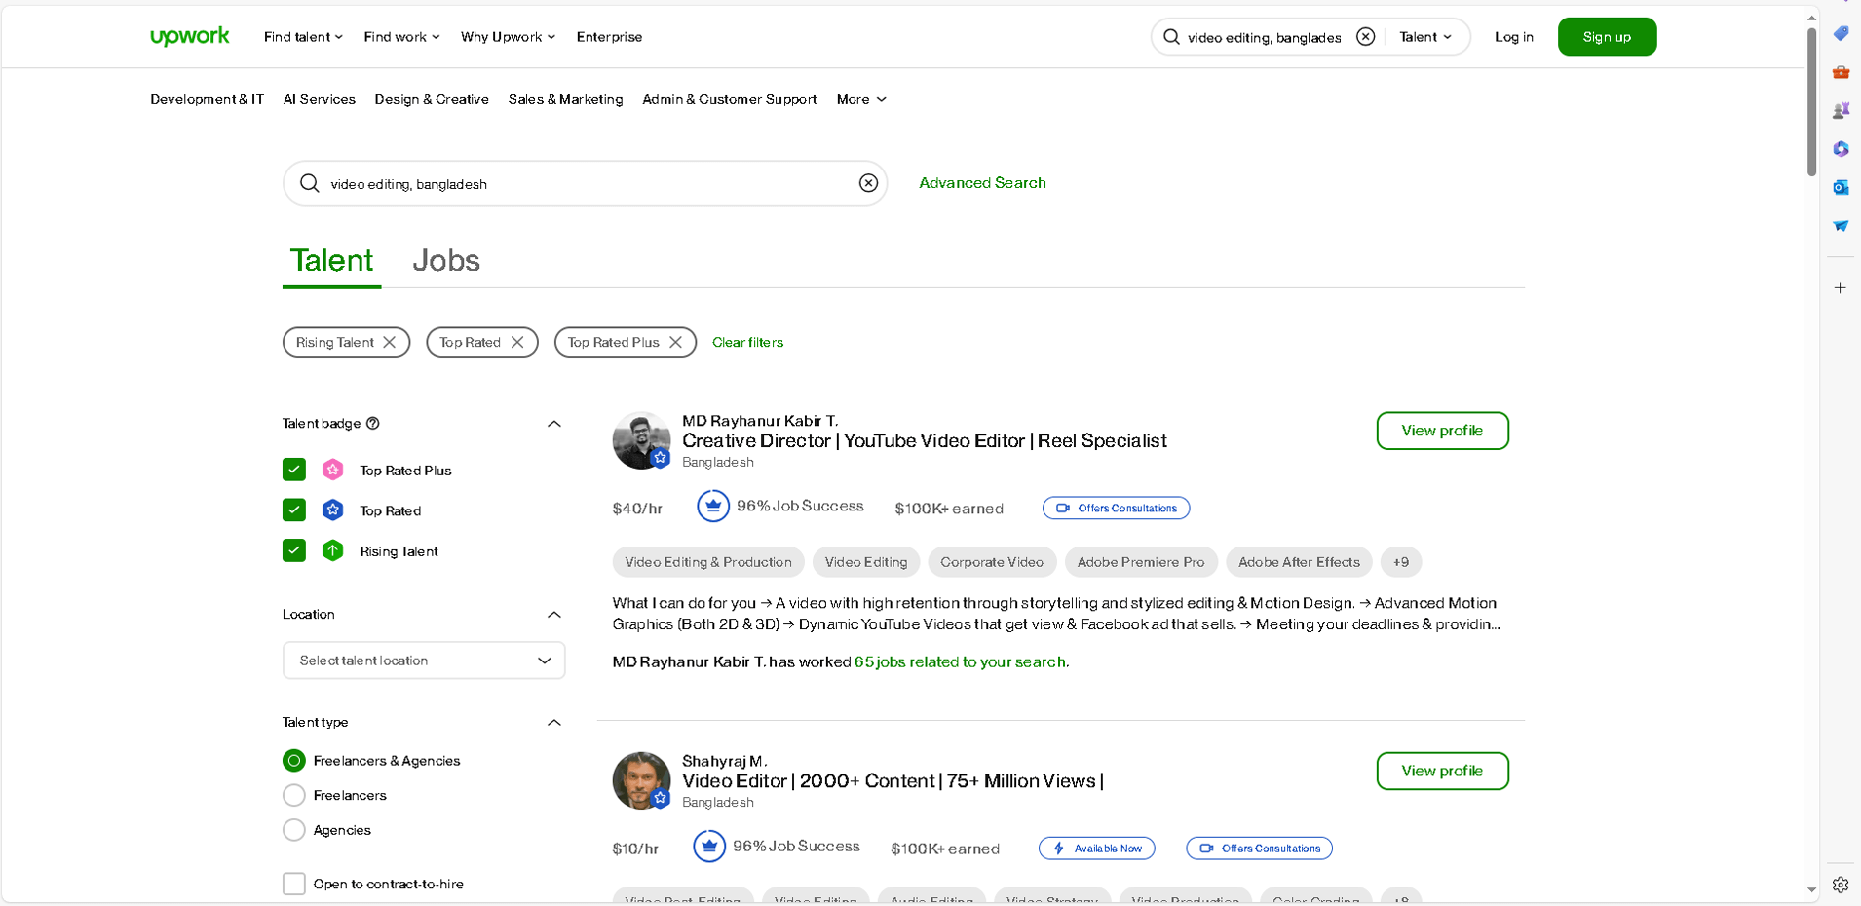Open the 65 jobs related to your search link
Screen dimensions: 1861x906
click(x=962, y=661)
